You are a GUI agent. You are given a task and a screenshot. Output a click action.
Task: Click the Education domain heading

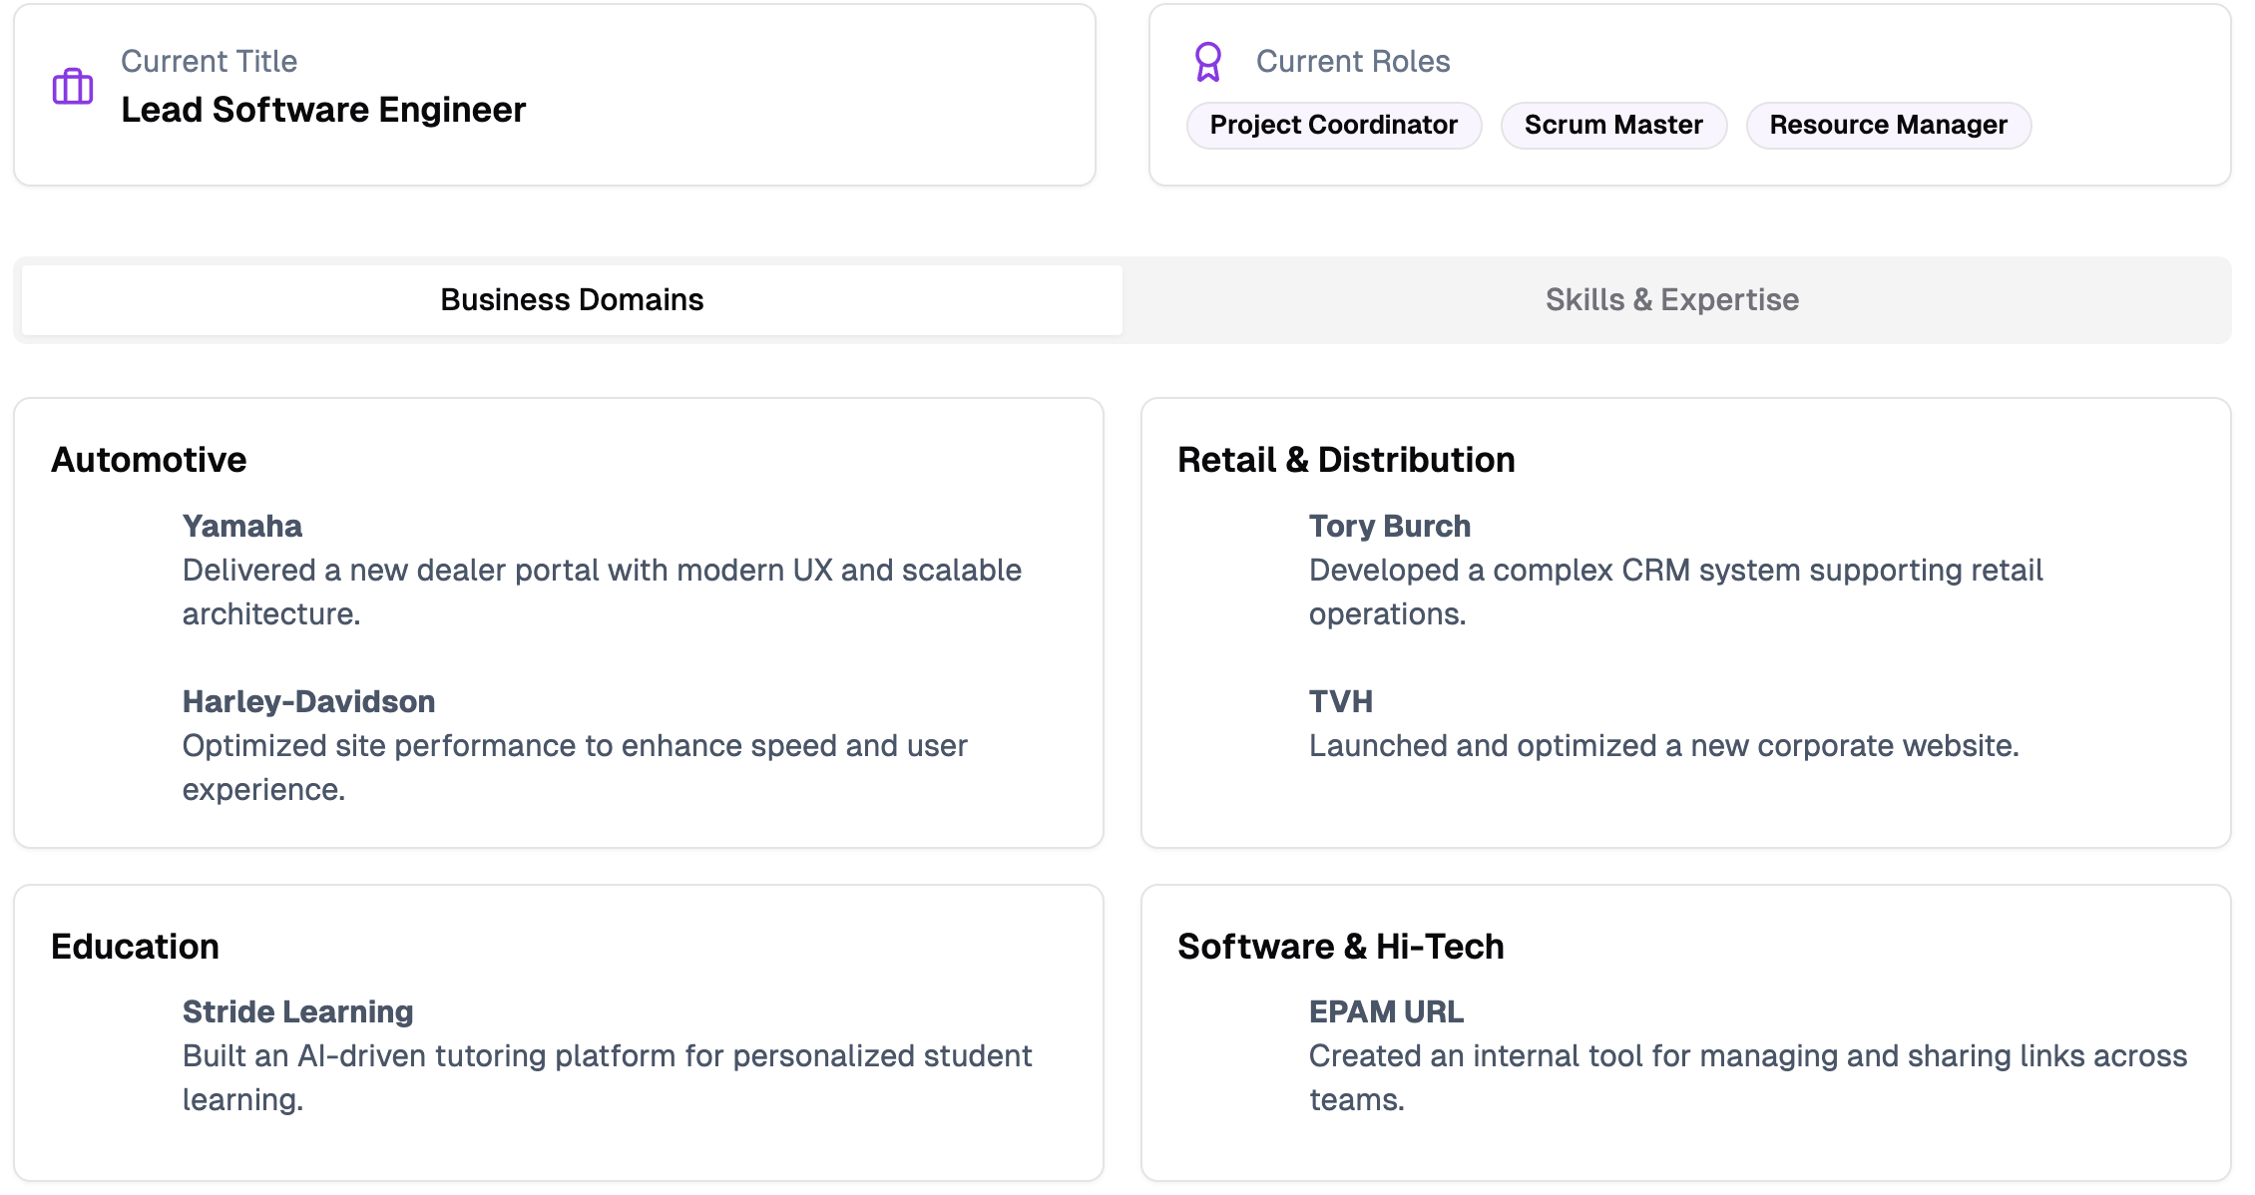point(135,946)
